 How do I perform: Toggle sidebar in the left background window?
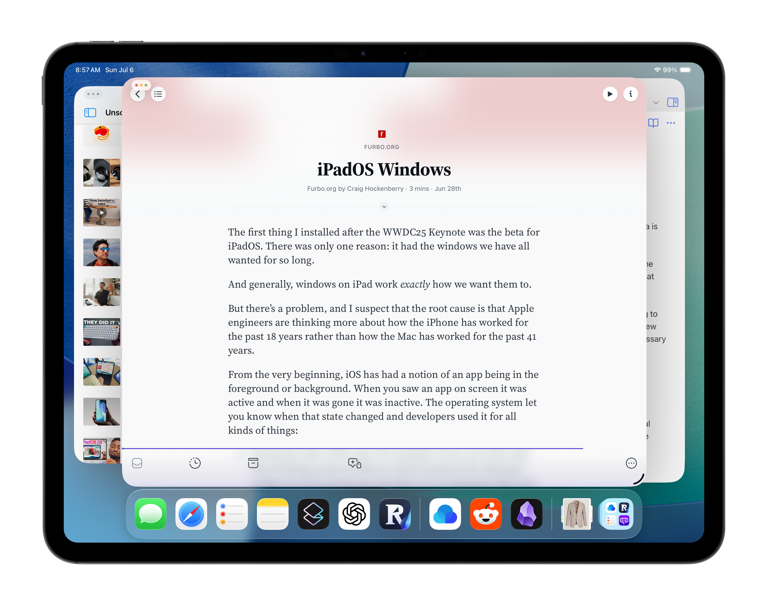[90, 112]
